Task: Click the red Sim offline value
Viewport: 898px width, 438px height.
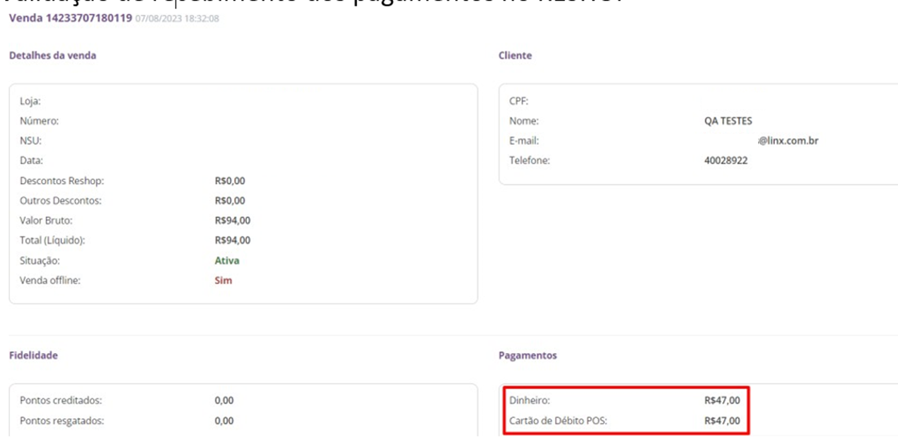Action: click(223, 280)
